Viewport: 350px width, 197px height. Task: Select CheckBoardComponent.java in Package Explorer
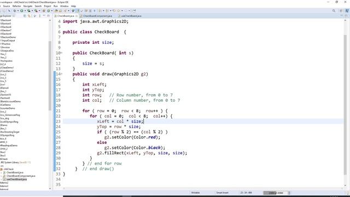point(21,176)
